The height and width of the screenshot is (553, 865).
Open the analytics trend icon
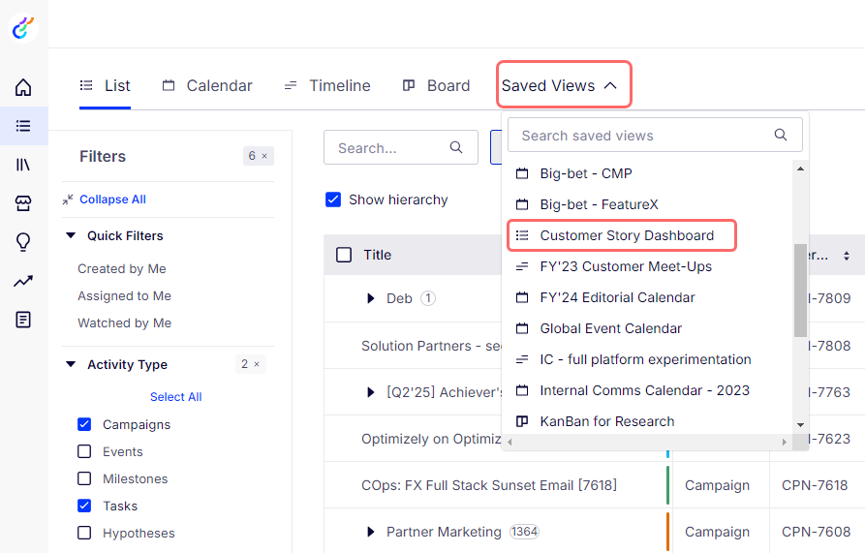pos(23,281)
